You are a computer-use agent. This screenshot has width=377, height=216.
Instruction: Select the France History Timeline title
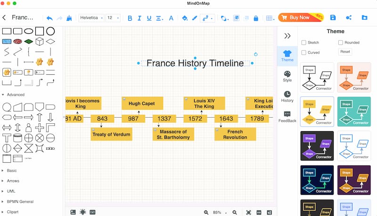click(x=195, y=63)
